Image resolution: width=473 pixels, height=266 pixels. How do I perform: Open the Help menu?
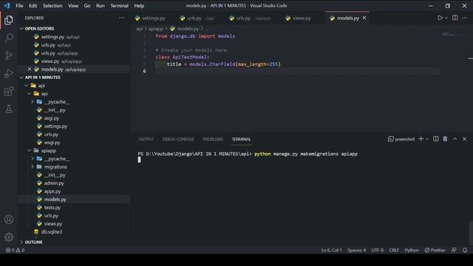[x=139, y=5]
